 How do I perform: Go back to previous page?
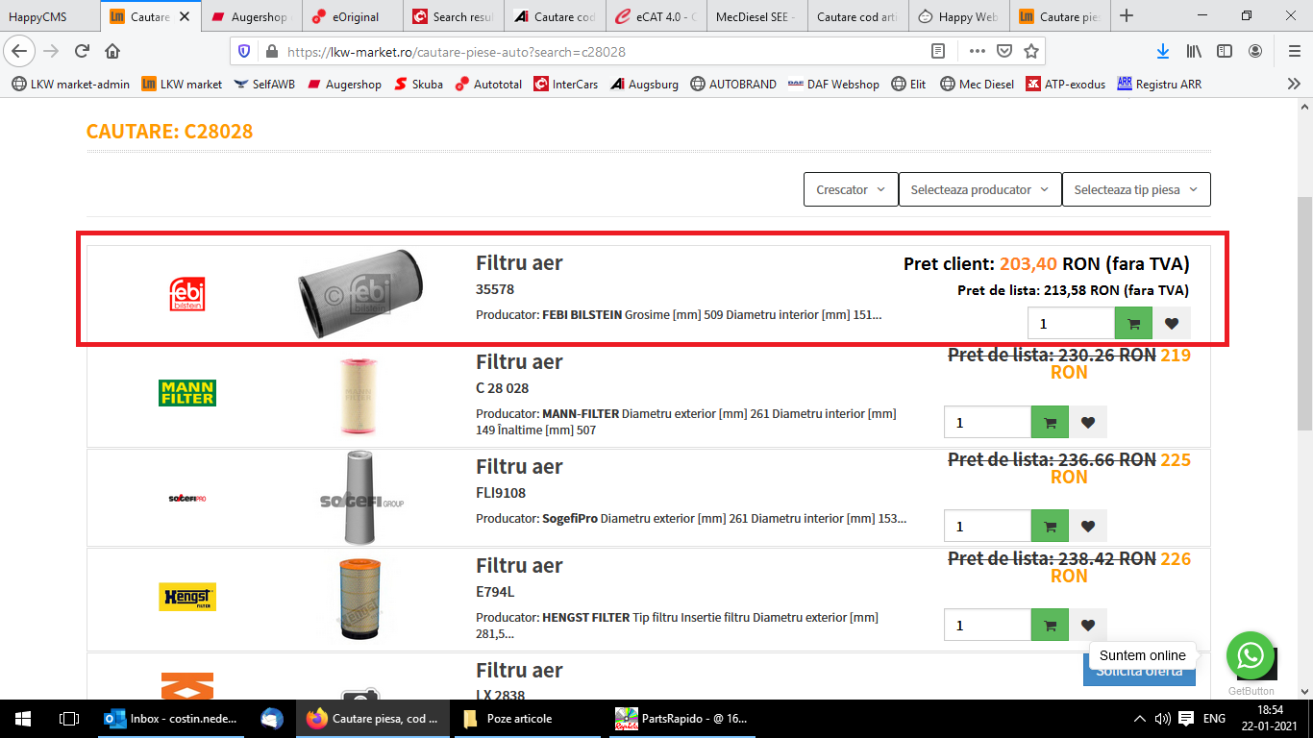[21, 51]
